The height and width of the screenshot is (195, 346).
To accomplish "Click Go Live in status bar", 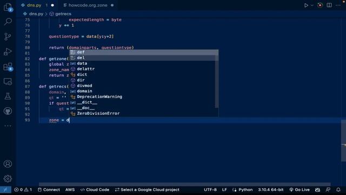I will (300, 190).
